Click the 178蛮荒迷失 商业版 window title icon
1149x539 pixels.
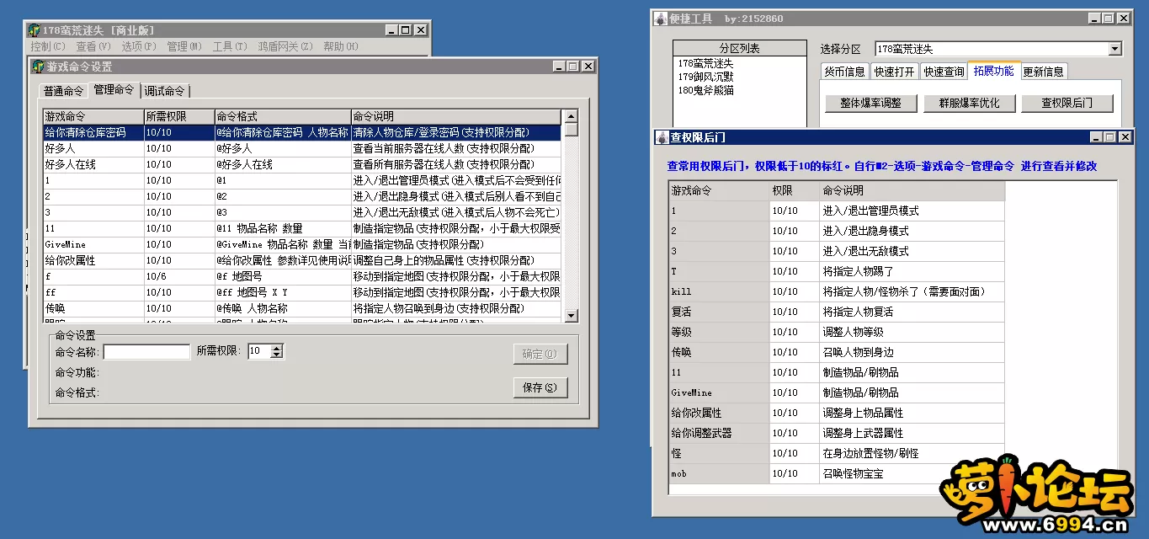[x=35, y=29]
